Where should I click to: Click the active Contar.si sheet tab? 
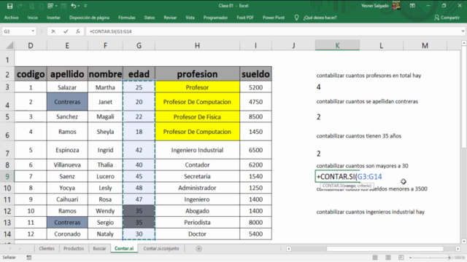[124, 248]
